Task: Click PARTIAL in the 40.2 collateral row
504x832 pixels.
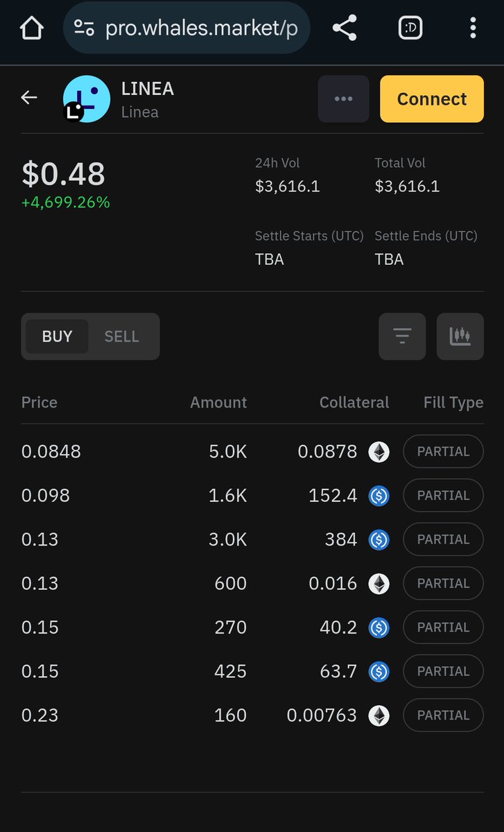Action: 443,627
